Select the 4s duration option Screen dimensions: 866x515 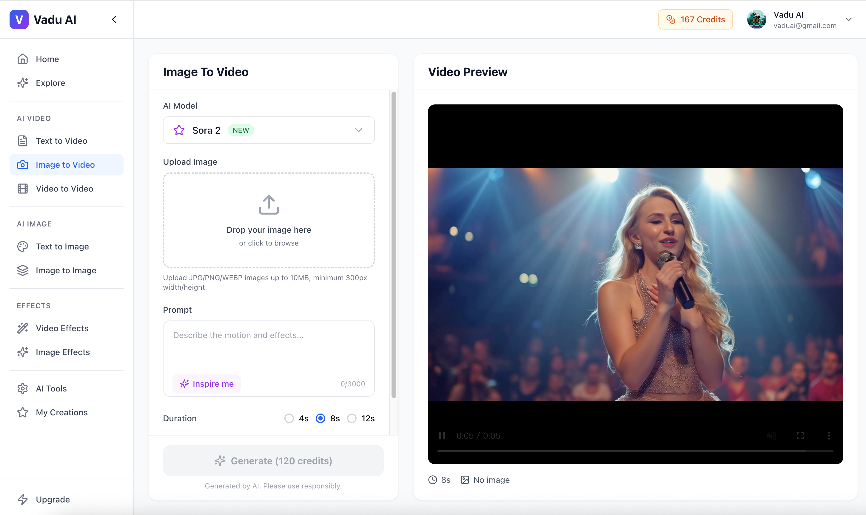[289, 418]
